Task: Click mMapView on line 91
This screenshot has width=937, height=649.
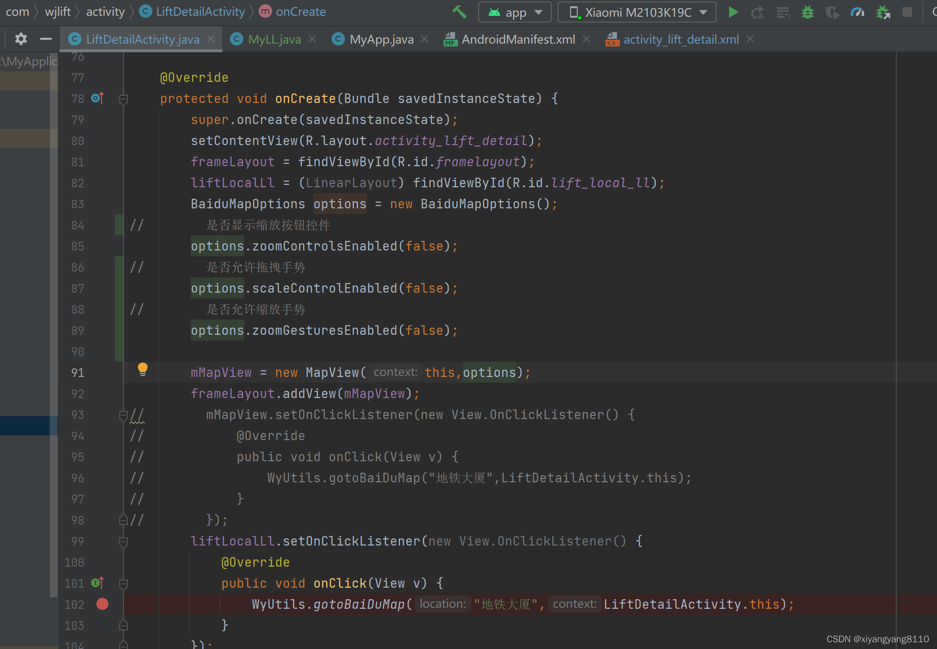Action: (221, 373)
